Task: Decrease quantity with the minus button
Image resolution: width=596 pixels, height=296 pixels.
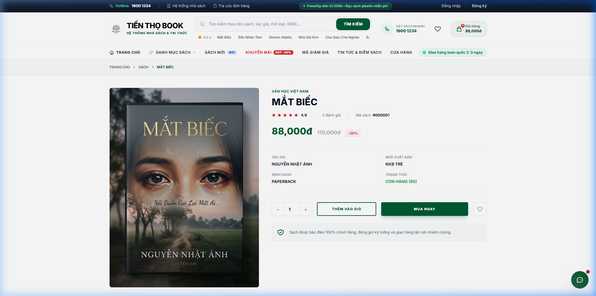Action: (x=278, y=209)
